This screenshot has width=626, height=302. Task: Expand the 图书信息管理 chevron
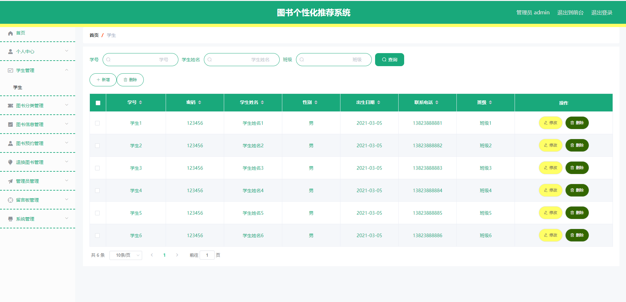tap(67, 124)
